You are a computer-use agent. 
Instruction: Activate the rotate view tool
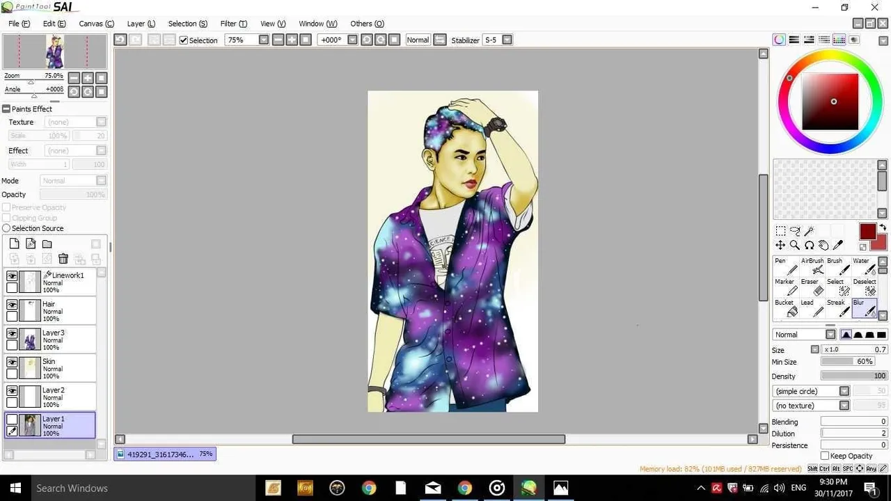pos(810,245)
